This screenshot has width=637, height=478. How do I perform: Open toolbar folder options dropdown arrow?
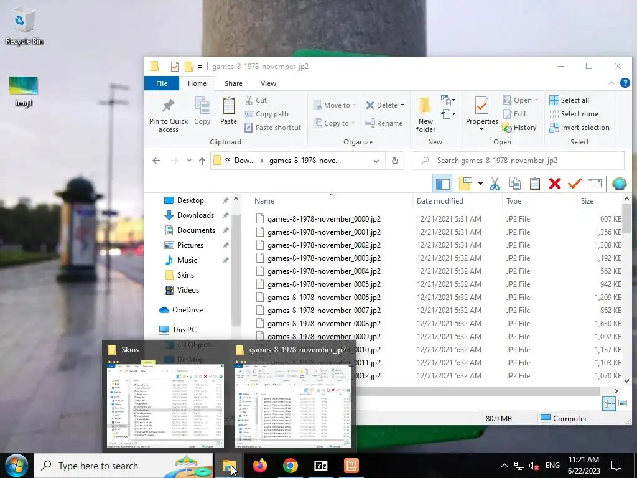480,184
